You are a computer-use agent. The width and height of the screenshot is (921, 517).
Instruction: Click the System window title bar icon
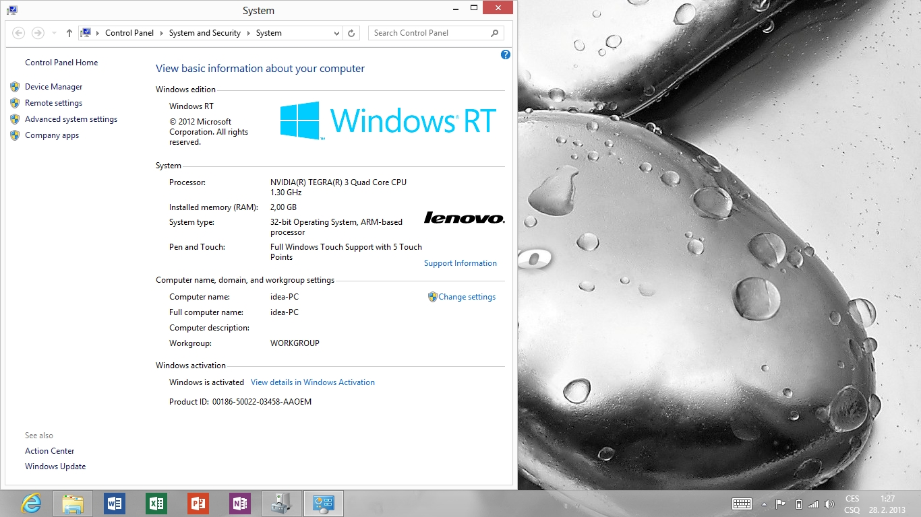point(12,10)
